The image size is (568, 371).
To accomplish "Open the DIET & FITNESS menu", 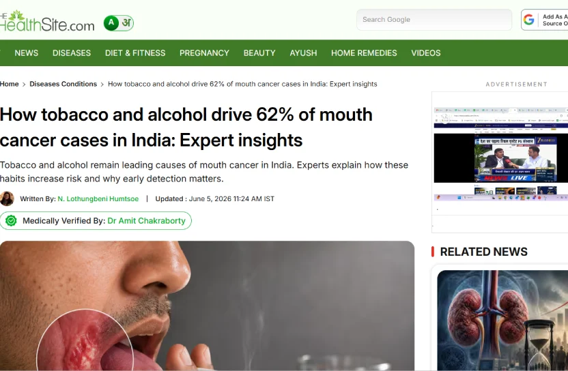I will click(135, 53).
